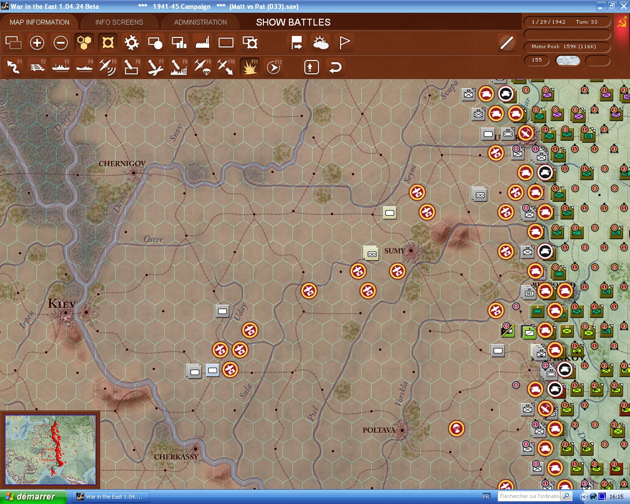Viewport: 630px width, 504px height.
Task: Click the rectangle-with-gear toolbar icon
Action: click(x=250, y=43)
